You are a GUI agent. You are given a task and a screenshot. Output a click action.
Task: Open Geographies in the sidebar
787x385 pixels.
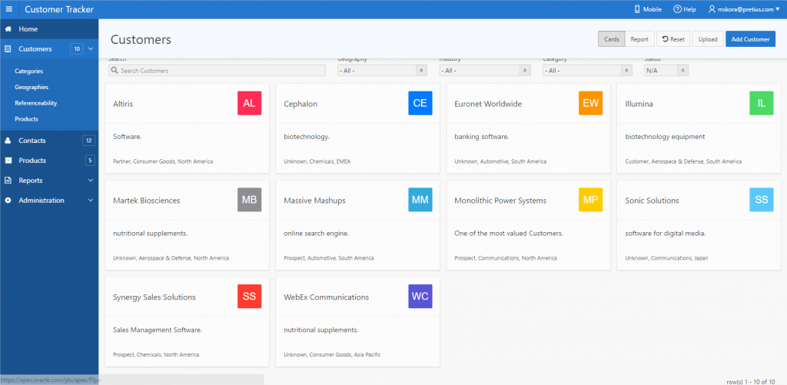32,87
